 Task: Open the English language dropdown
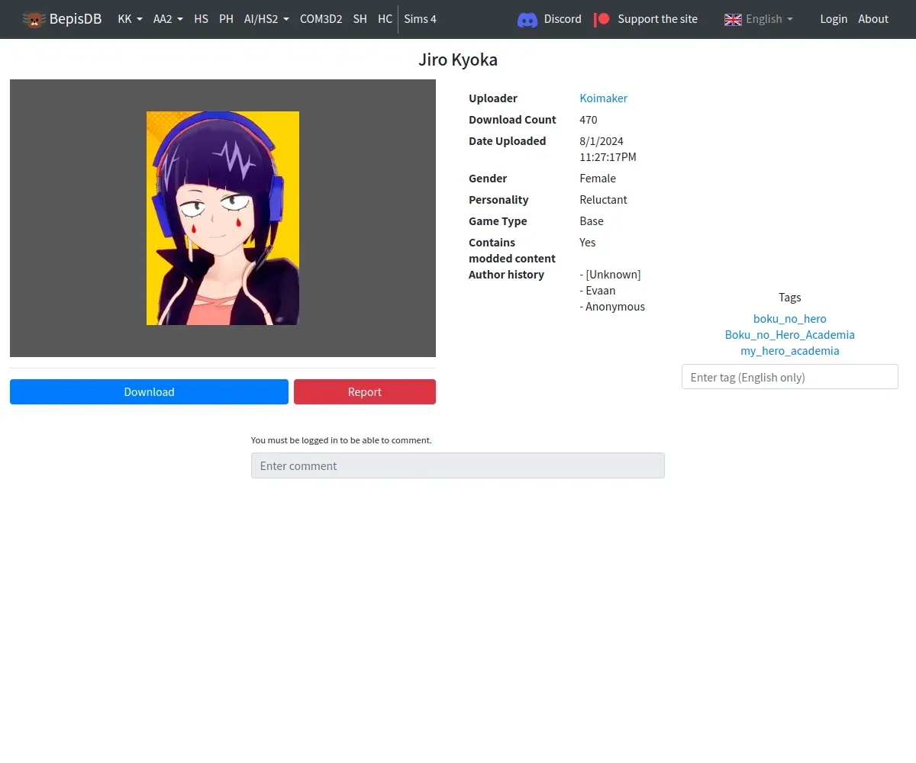click(769, 19)
